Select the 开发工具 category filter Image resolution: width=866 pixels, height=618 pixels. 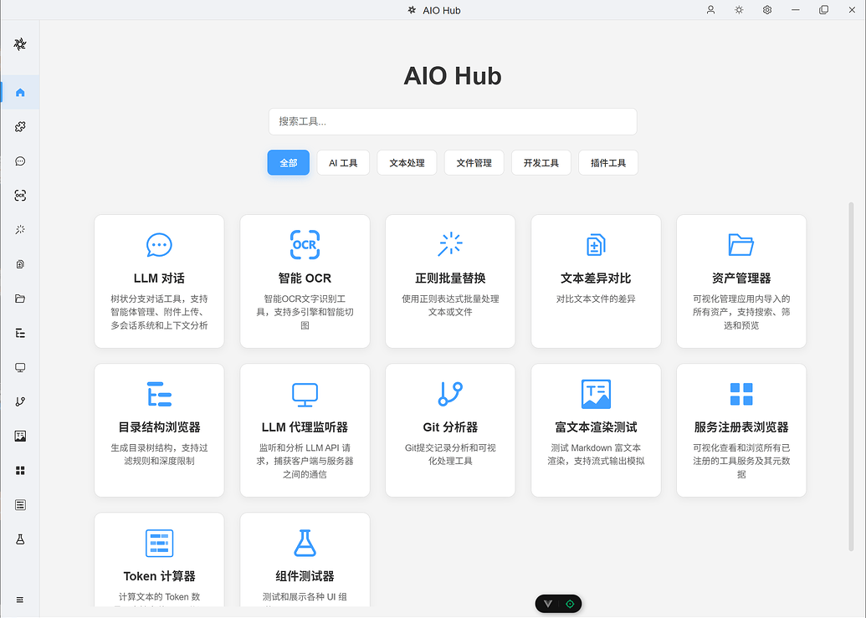541,163
